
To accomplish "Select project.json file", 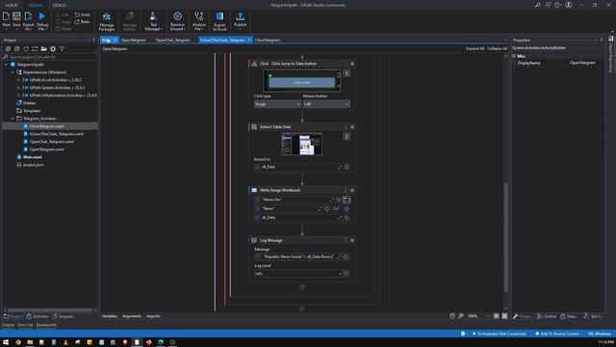I will [x=33, y=165].
